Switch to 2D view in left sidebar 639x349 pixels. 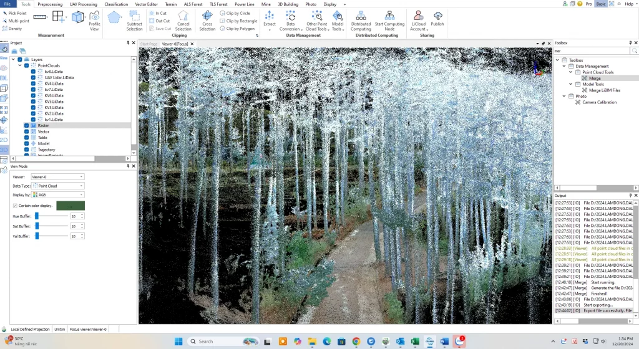click(4, 140)
